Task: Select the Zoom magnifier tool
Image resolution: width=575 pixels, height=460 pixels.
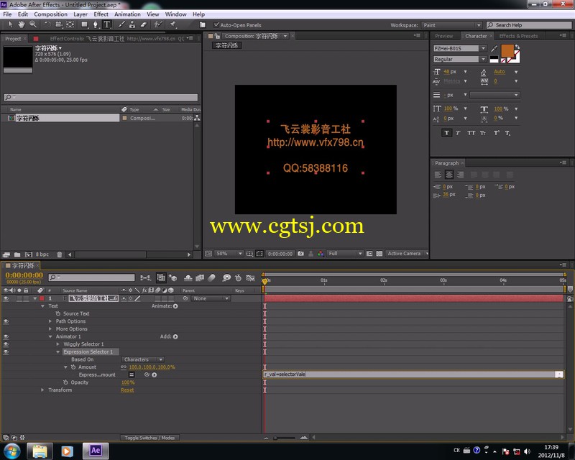Action: click(x=33, y=24)
